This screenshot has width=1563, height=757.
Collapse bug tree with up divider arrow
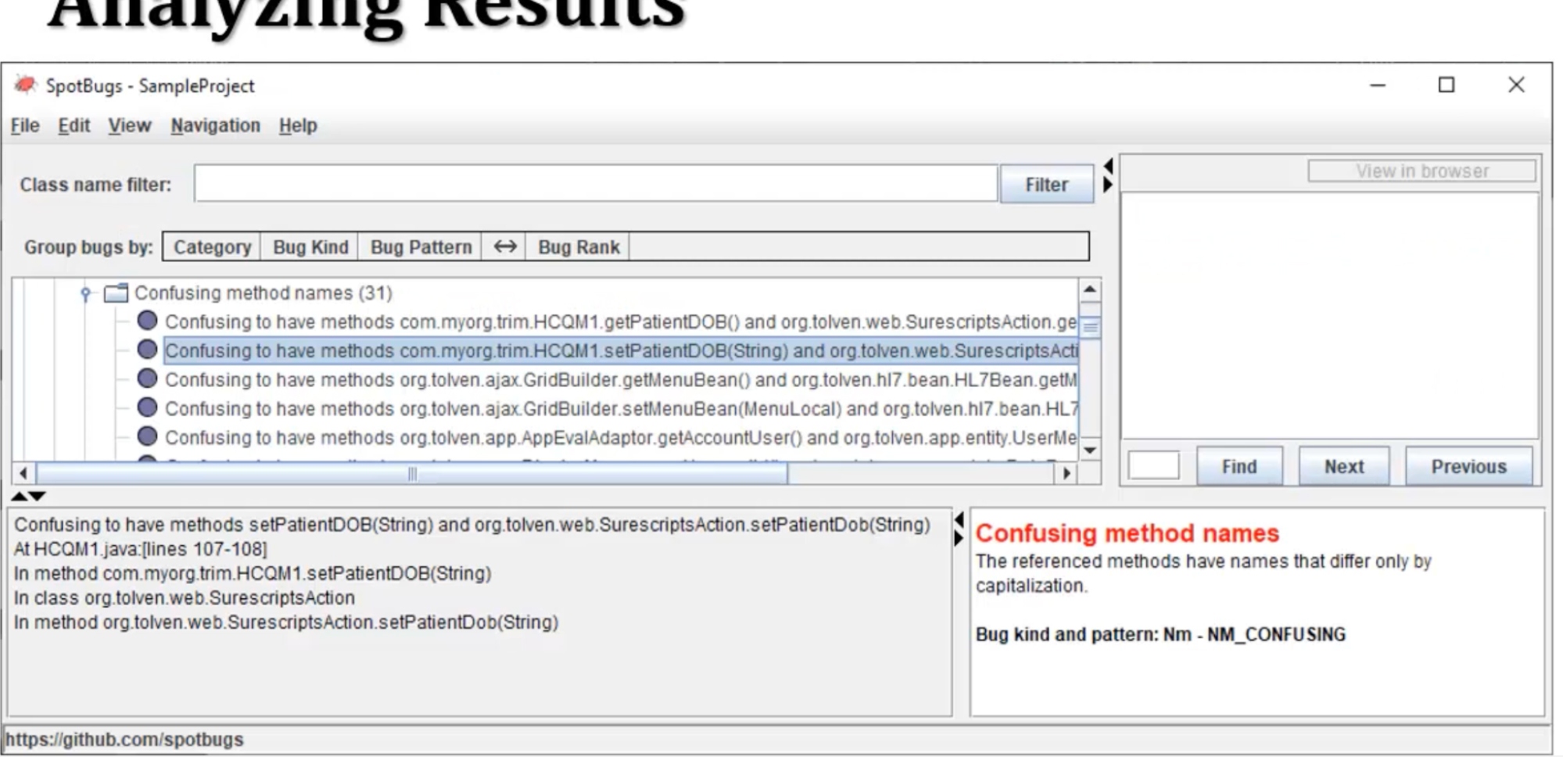[x=20, y=496]
